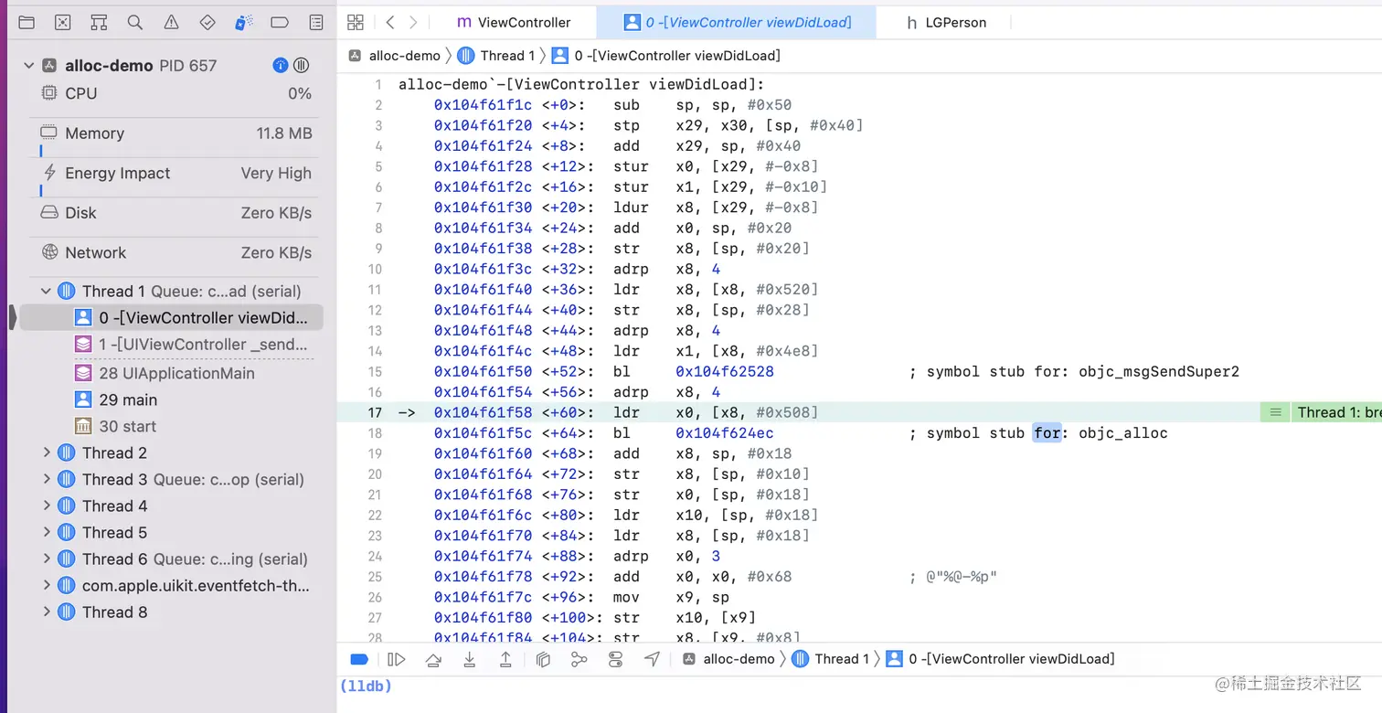
Task: Click the objc_alloc symbol stub comment
Action: tap(1038, 433)
